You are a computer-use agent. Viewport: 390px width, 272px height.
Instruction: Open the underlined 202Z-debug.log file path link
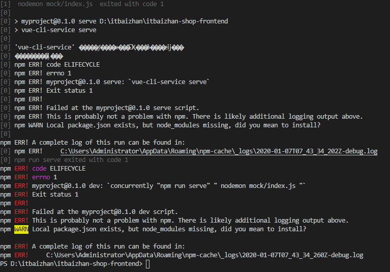pos(219,151)
